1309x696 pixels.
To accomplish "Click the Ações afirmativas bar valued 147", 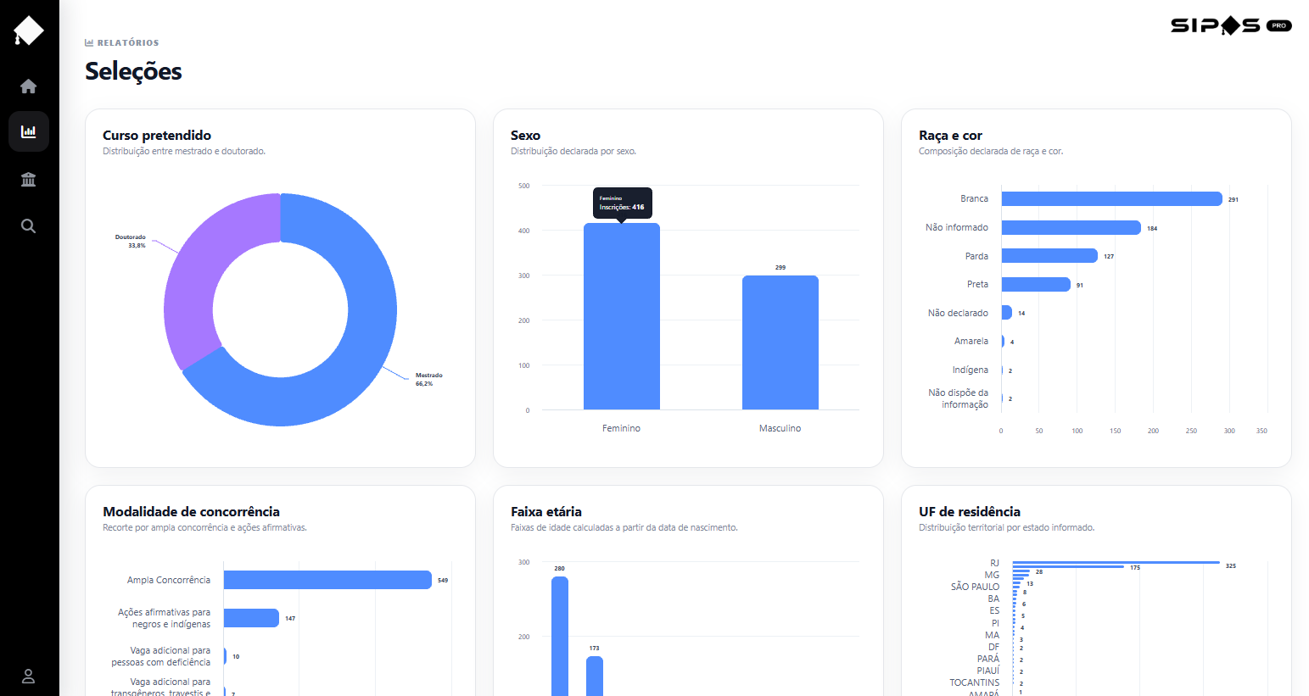I will coord(251,618).
